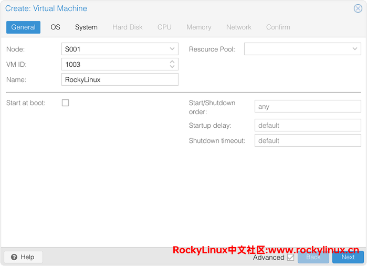Select the General tab
367x266 pixels.
pyautogui.click(x=23, y=27)
